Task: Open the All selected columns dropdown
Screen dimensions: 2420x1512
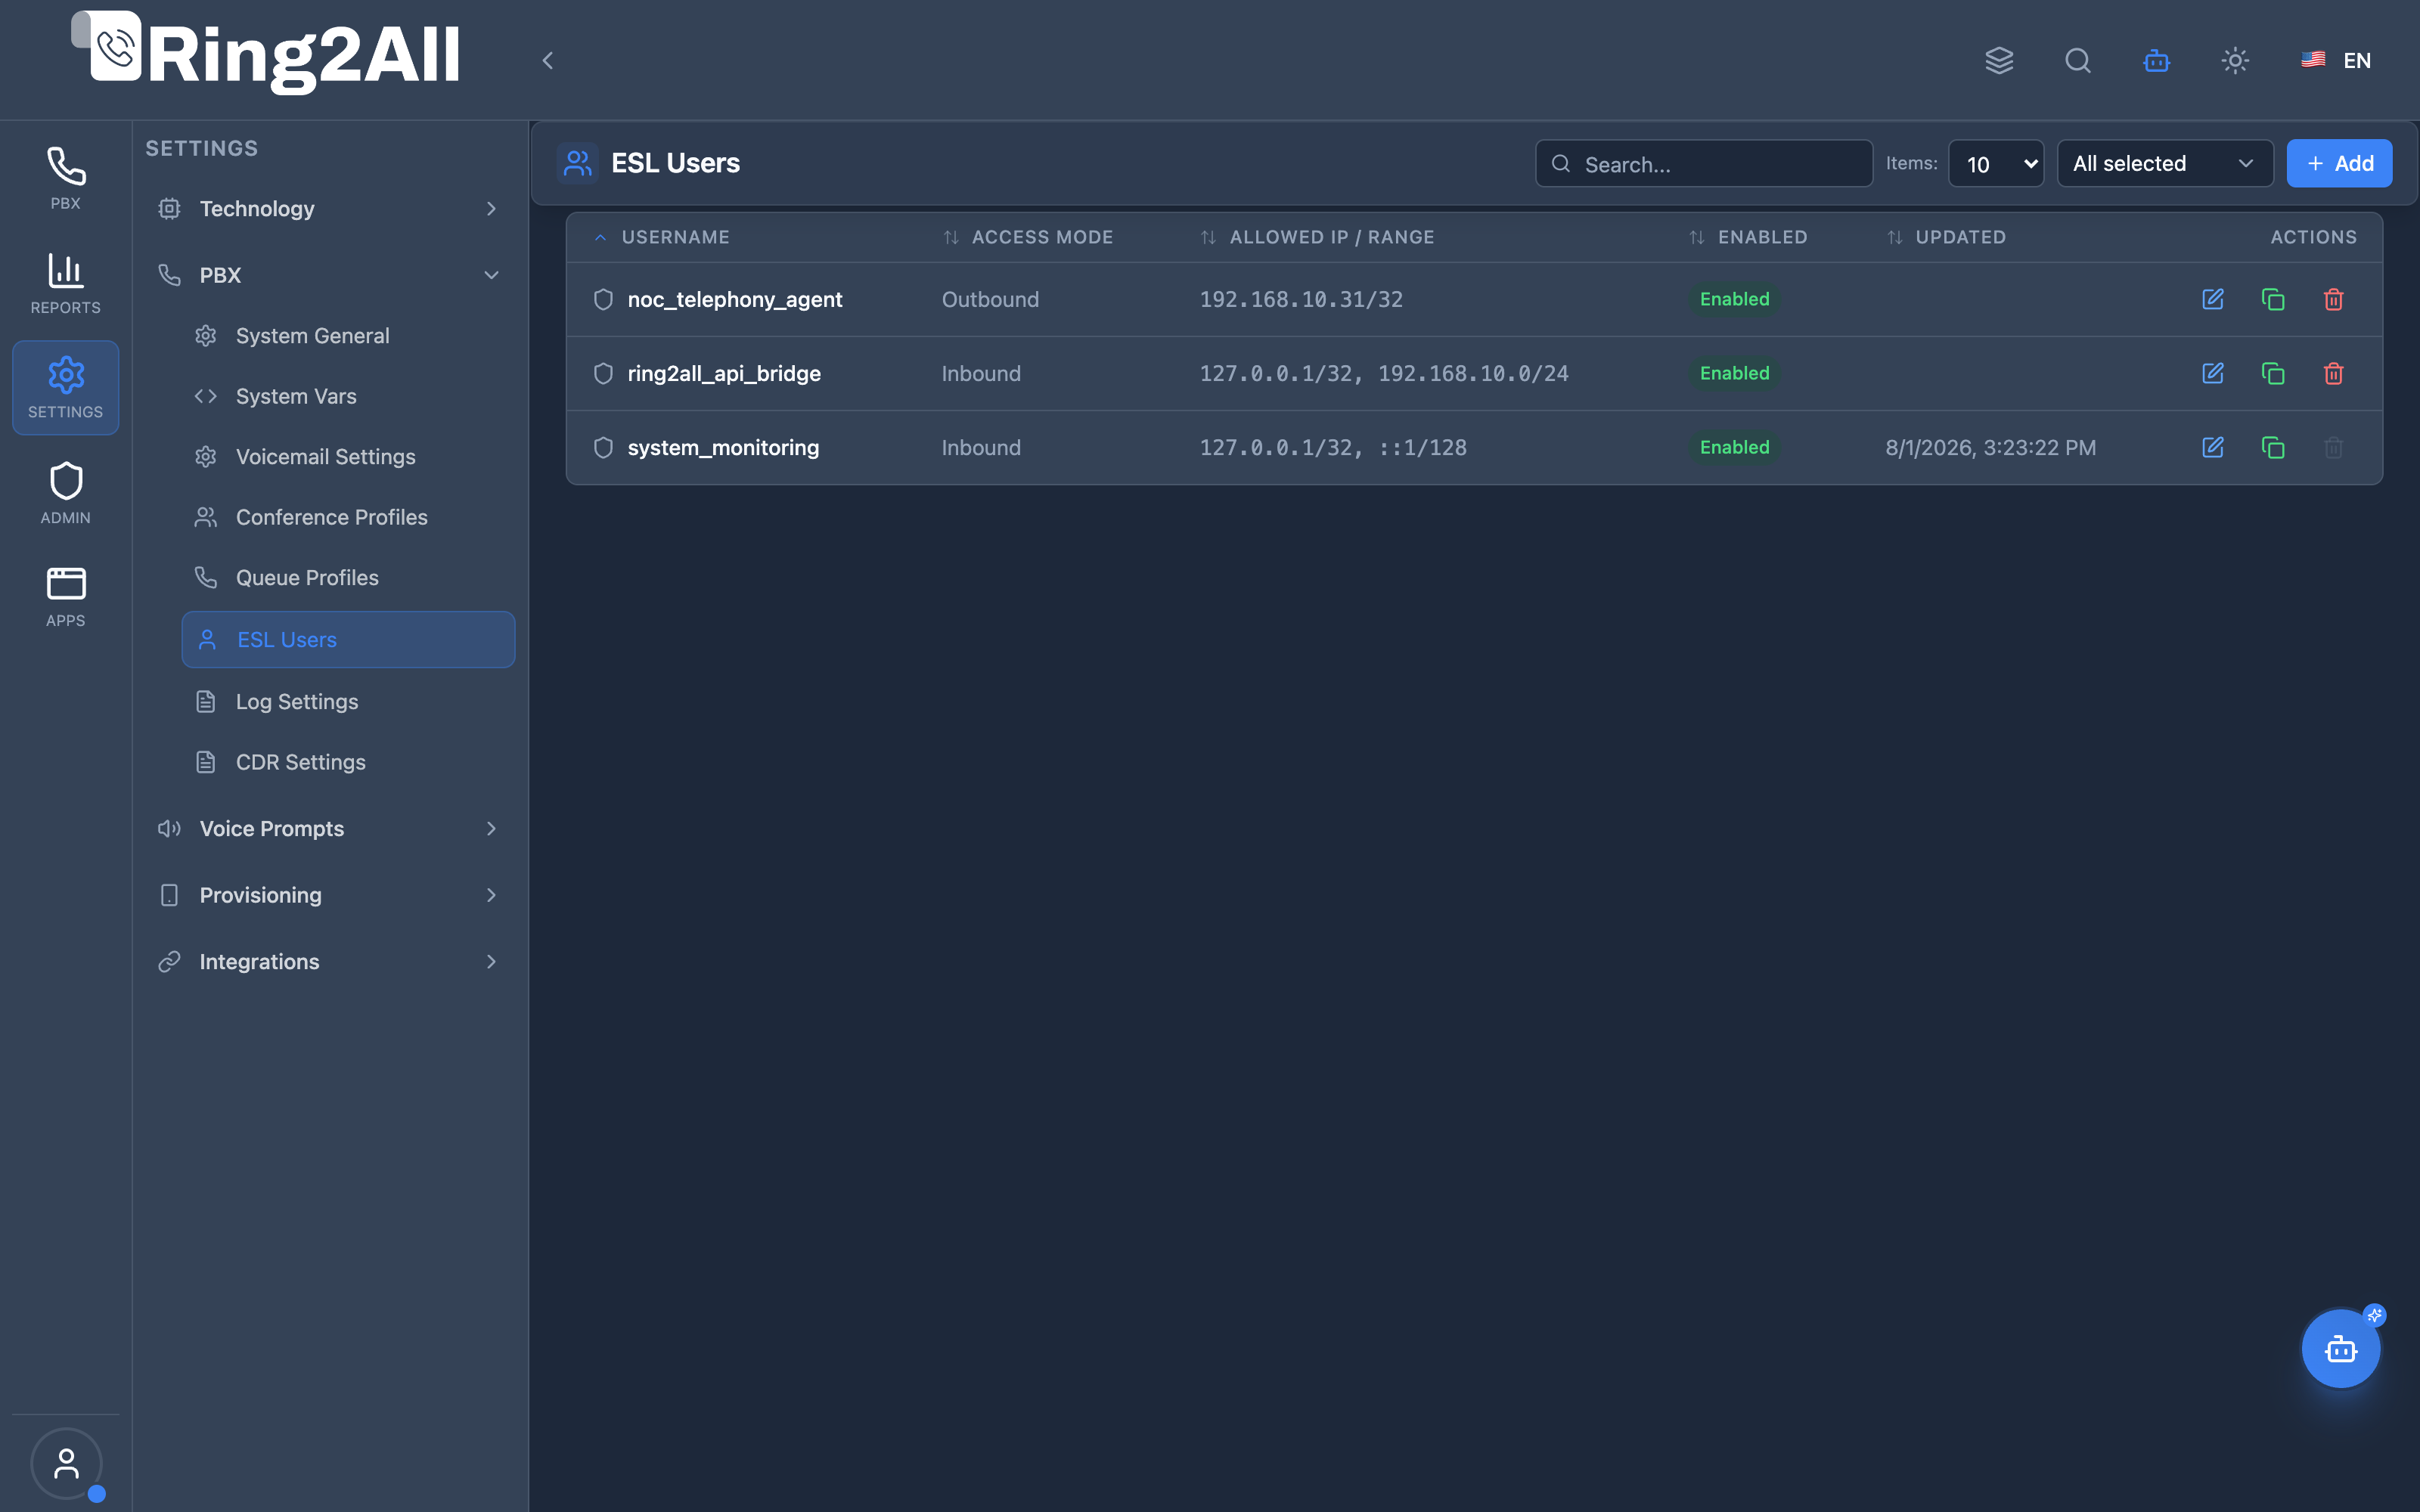Action: click(x=2165, y=163)
